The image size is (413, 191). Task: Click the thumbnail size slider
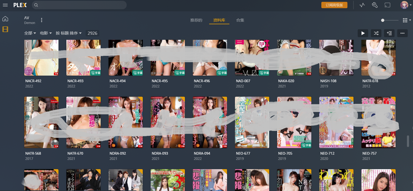(390, 20)
